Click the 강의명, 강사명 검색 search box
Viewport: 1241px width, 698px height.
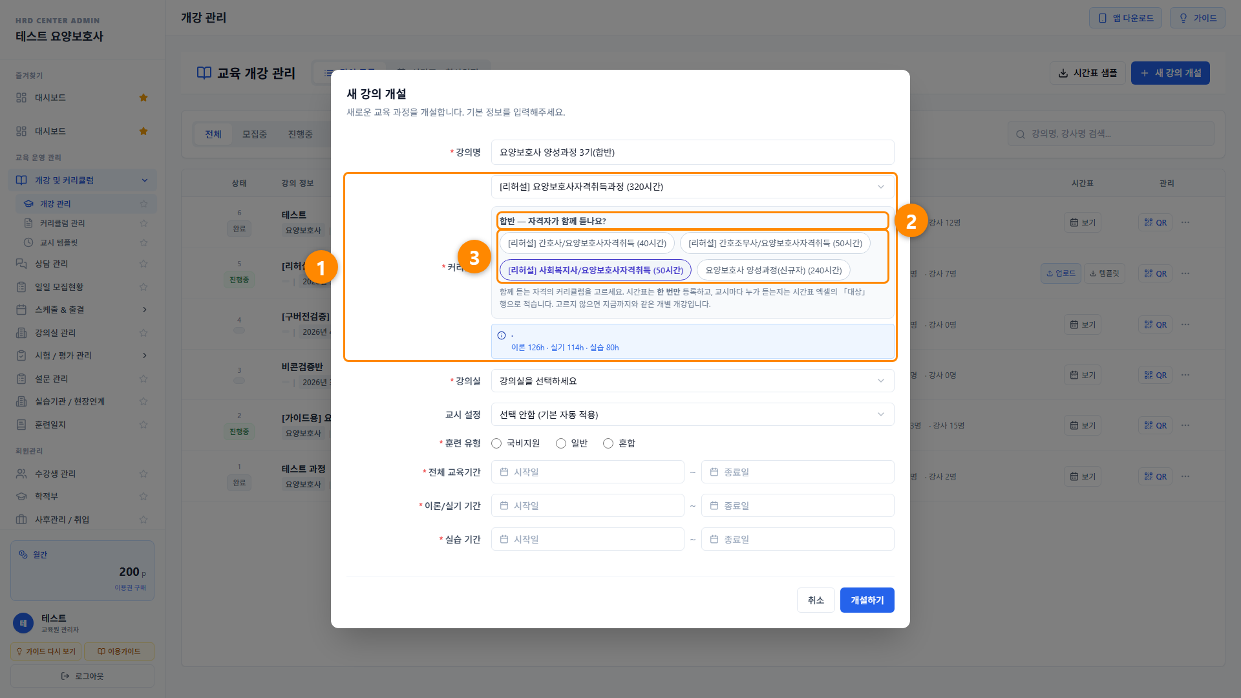[x=1110, y=134]
